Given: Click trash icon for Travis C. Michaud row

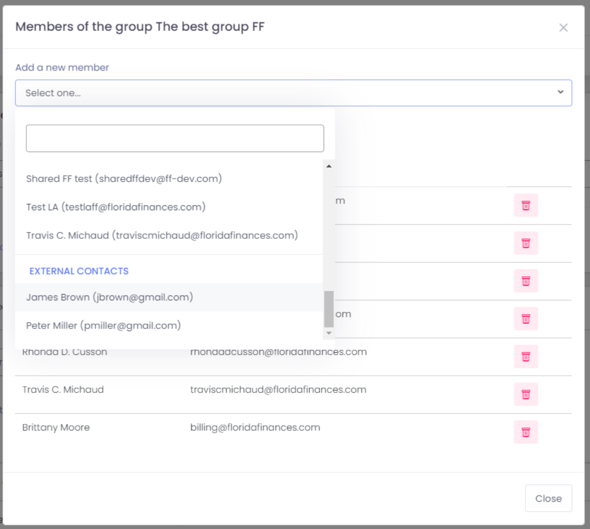Looking at the screenshot, I should point(525,394).
